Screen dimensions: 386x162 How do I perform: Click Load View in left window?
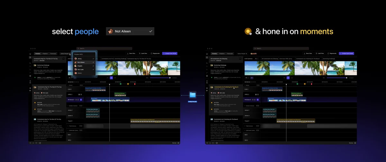tap(143, 53)
